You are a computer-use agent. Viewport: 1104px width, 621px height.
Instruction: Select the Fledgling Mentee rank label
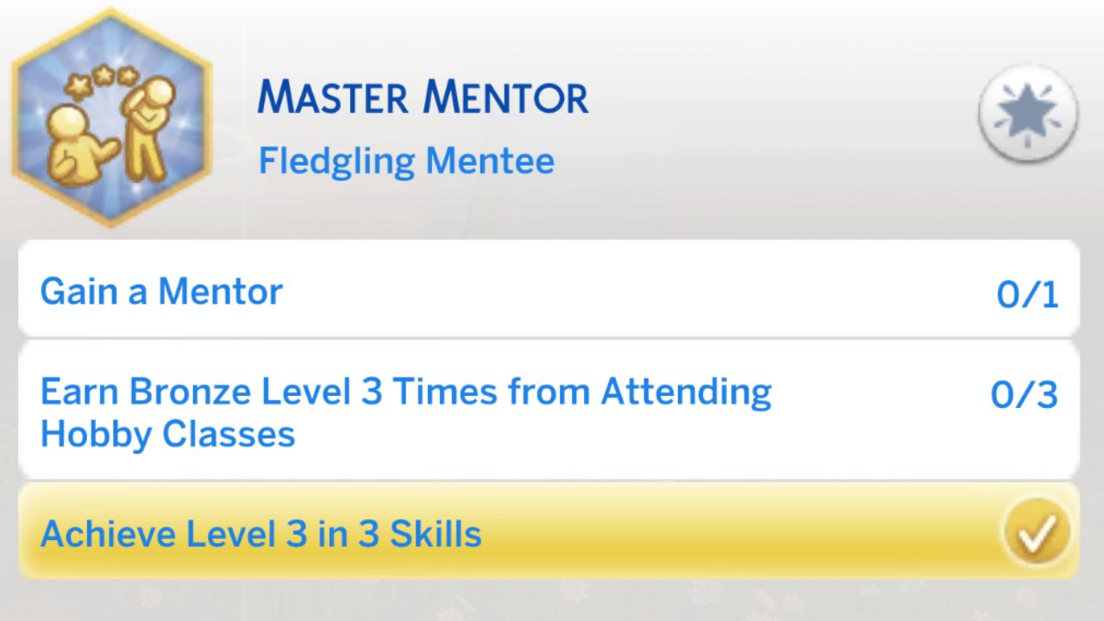[x=406, y=160]
